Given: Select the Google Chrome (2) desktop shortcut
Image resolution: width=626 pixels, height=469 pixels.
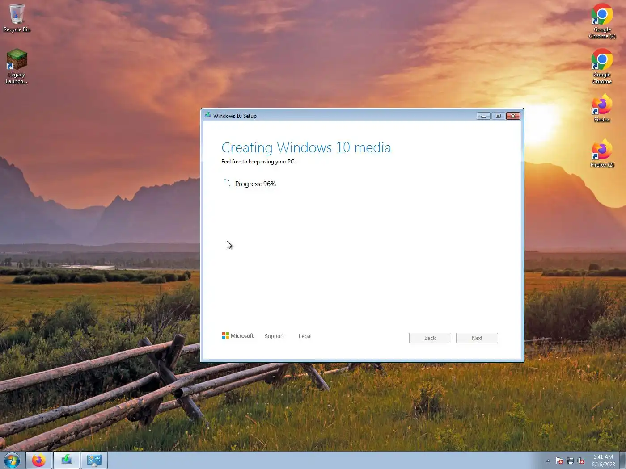Looking at the screenshot, I should [x=602, y=21].
